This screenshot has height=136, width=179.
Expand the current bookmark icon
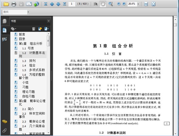pos(47,29)
